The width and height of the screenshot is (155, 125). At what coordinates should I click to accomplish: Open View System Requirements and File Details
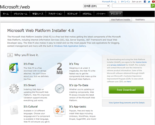point(127,103)
